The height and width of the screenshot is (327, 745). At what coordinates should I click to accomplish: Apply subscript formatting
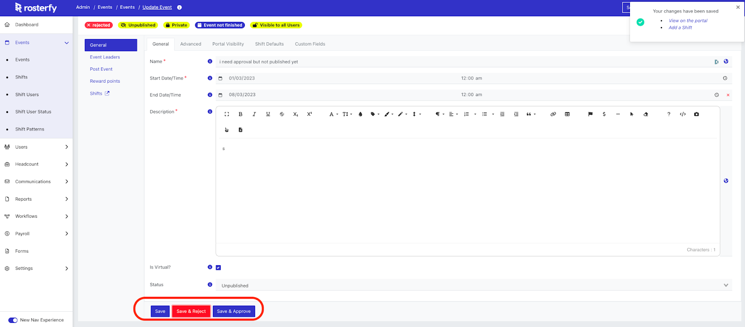[296, 114]
